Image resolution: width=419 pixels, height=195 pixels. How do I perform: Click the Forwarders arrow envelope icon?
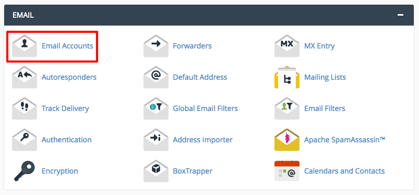click(x=156, y=46)
